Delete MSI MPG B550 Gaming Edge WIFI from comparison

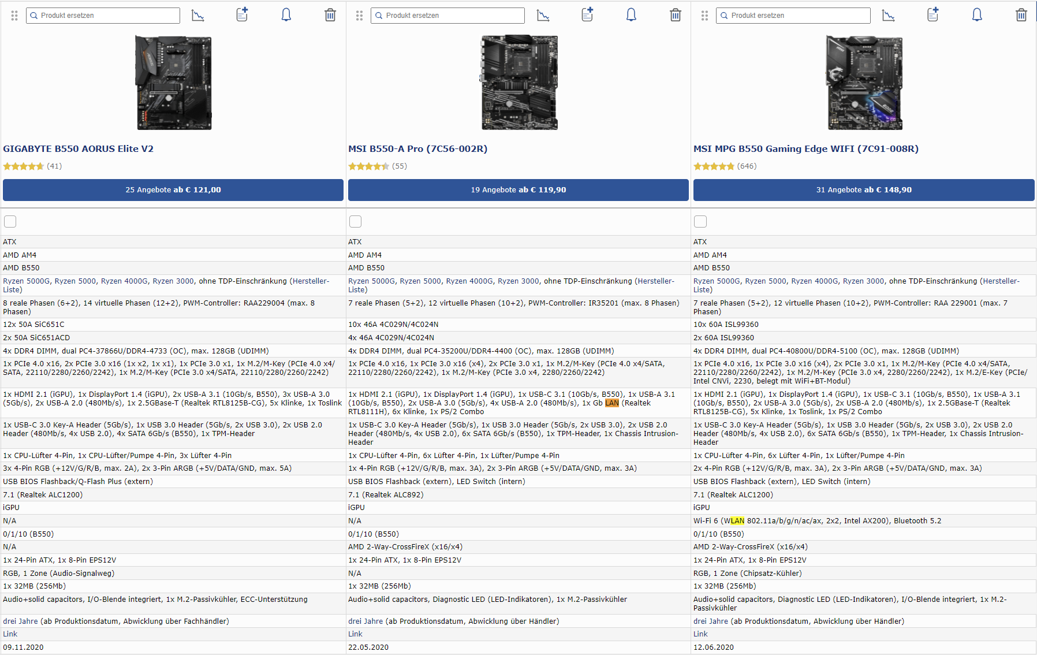point(1021,15)
